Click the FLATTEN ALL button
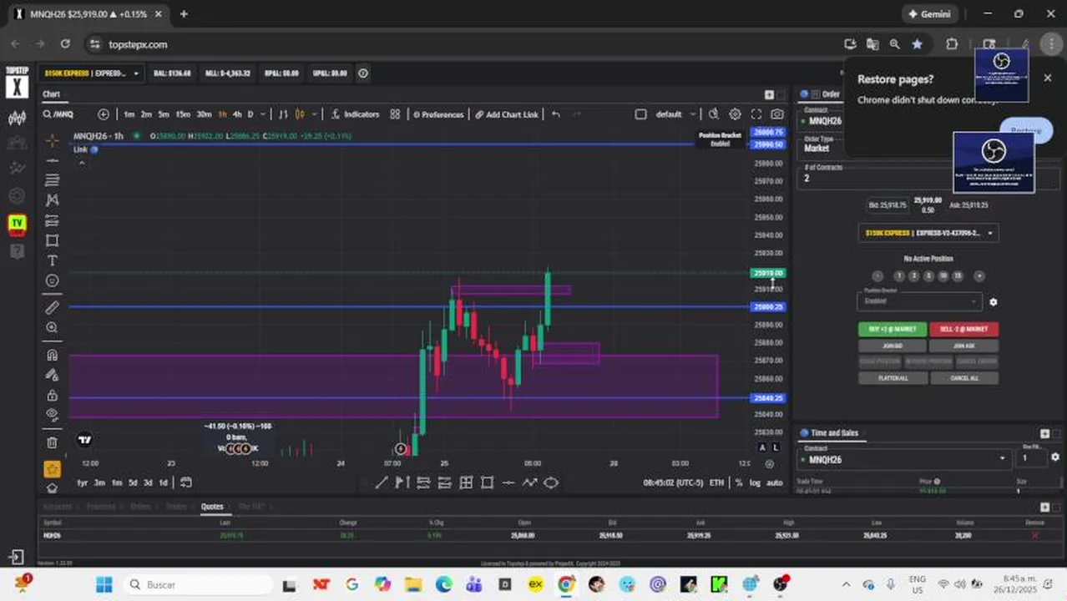1067x601 pixels. point(893,378)
